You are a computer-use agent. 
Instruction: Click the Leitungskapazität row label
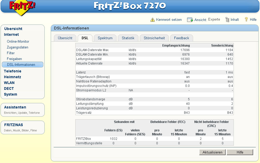pyautogui.click(x=89, y=59)
